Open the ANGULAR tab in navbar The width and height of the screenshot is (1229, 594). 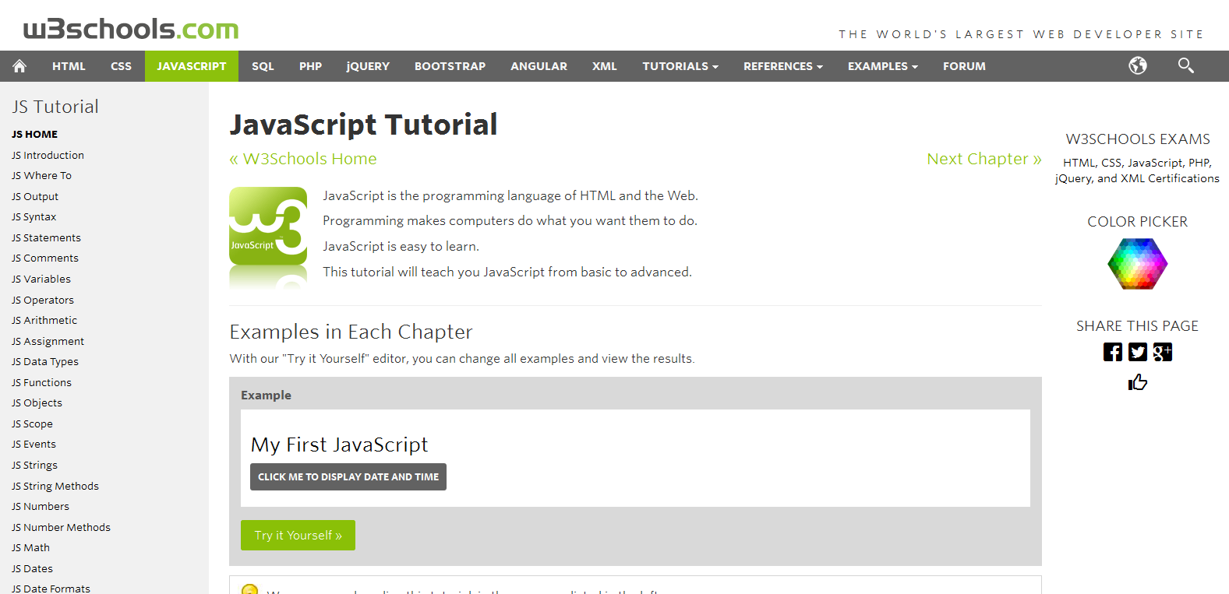[539, 66]
